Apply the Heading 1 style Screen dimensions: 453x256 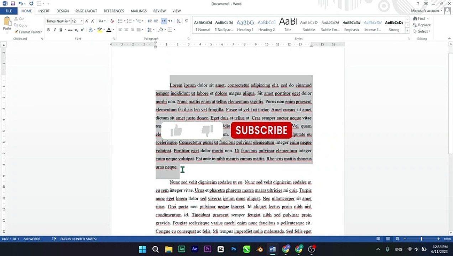[245, 25]
